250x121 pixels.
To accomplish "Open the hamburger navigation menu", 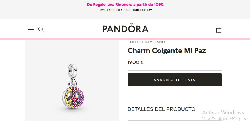I will pos(31,30).
